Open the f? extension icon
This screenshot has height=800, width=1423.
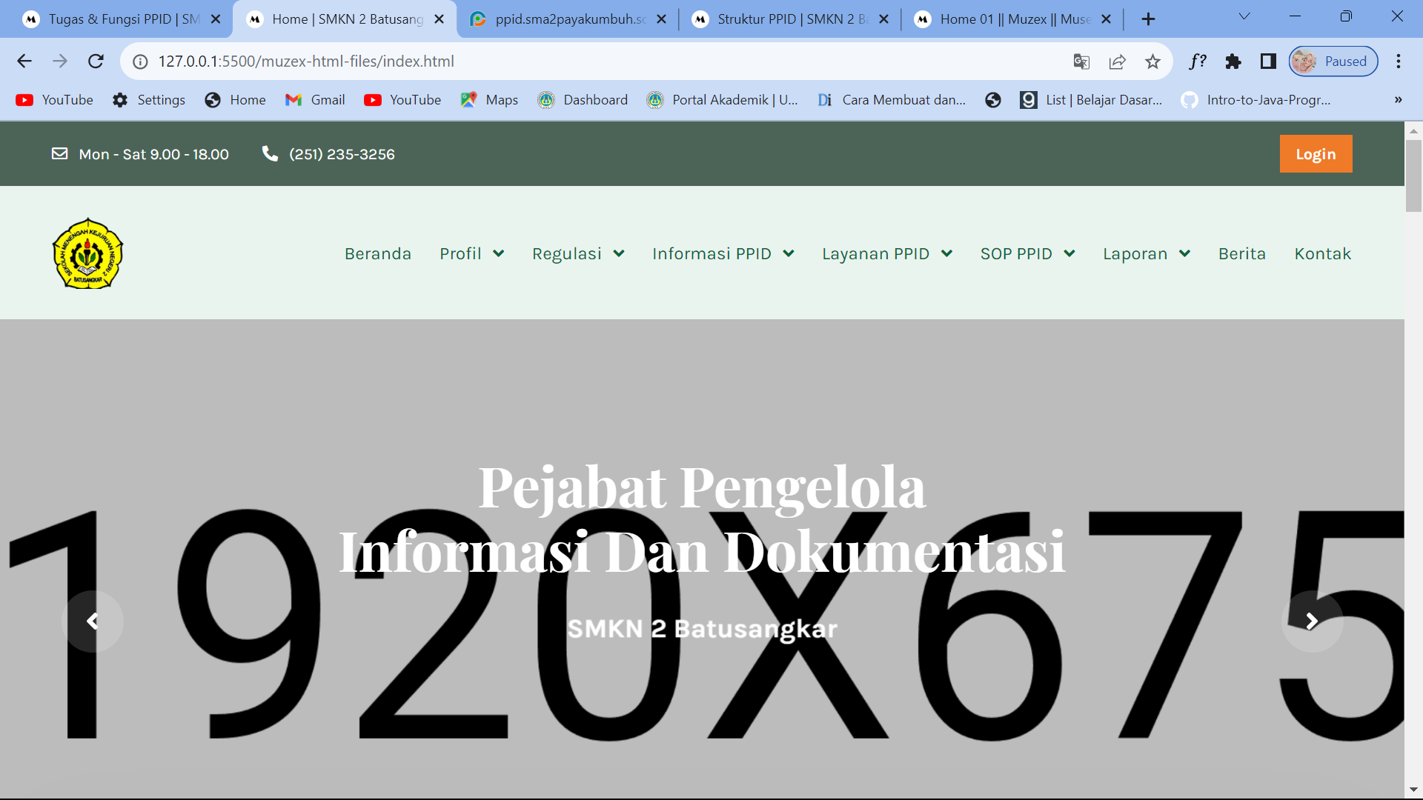[x=1198, y=61]
